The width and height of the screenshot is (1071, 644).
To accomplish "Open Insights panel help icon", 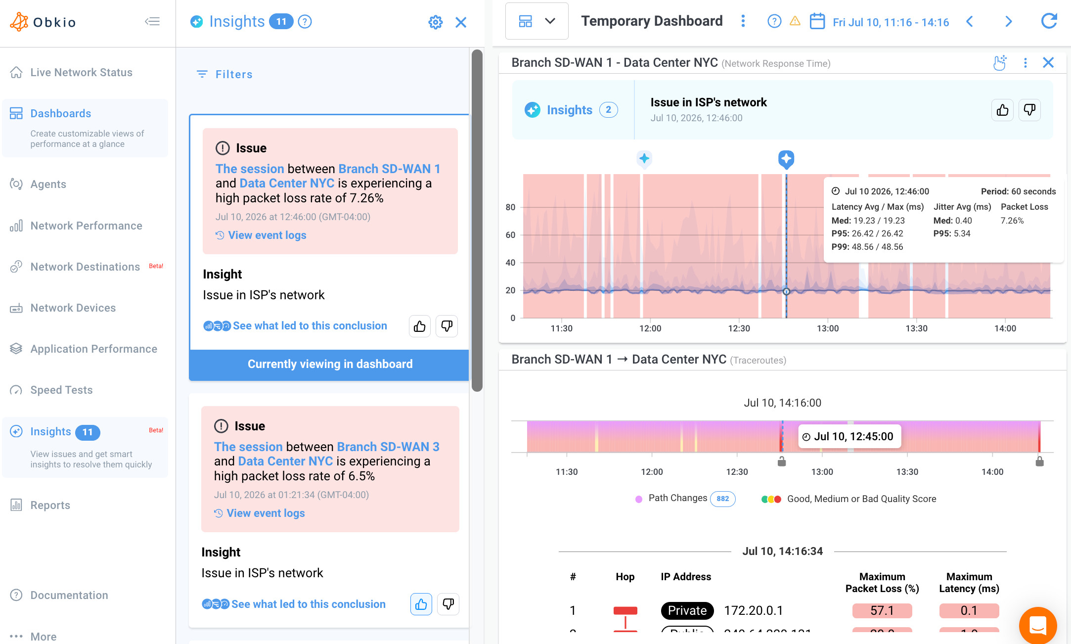I will click(305, 22).
